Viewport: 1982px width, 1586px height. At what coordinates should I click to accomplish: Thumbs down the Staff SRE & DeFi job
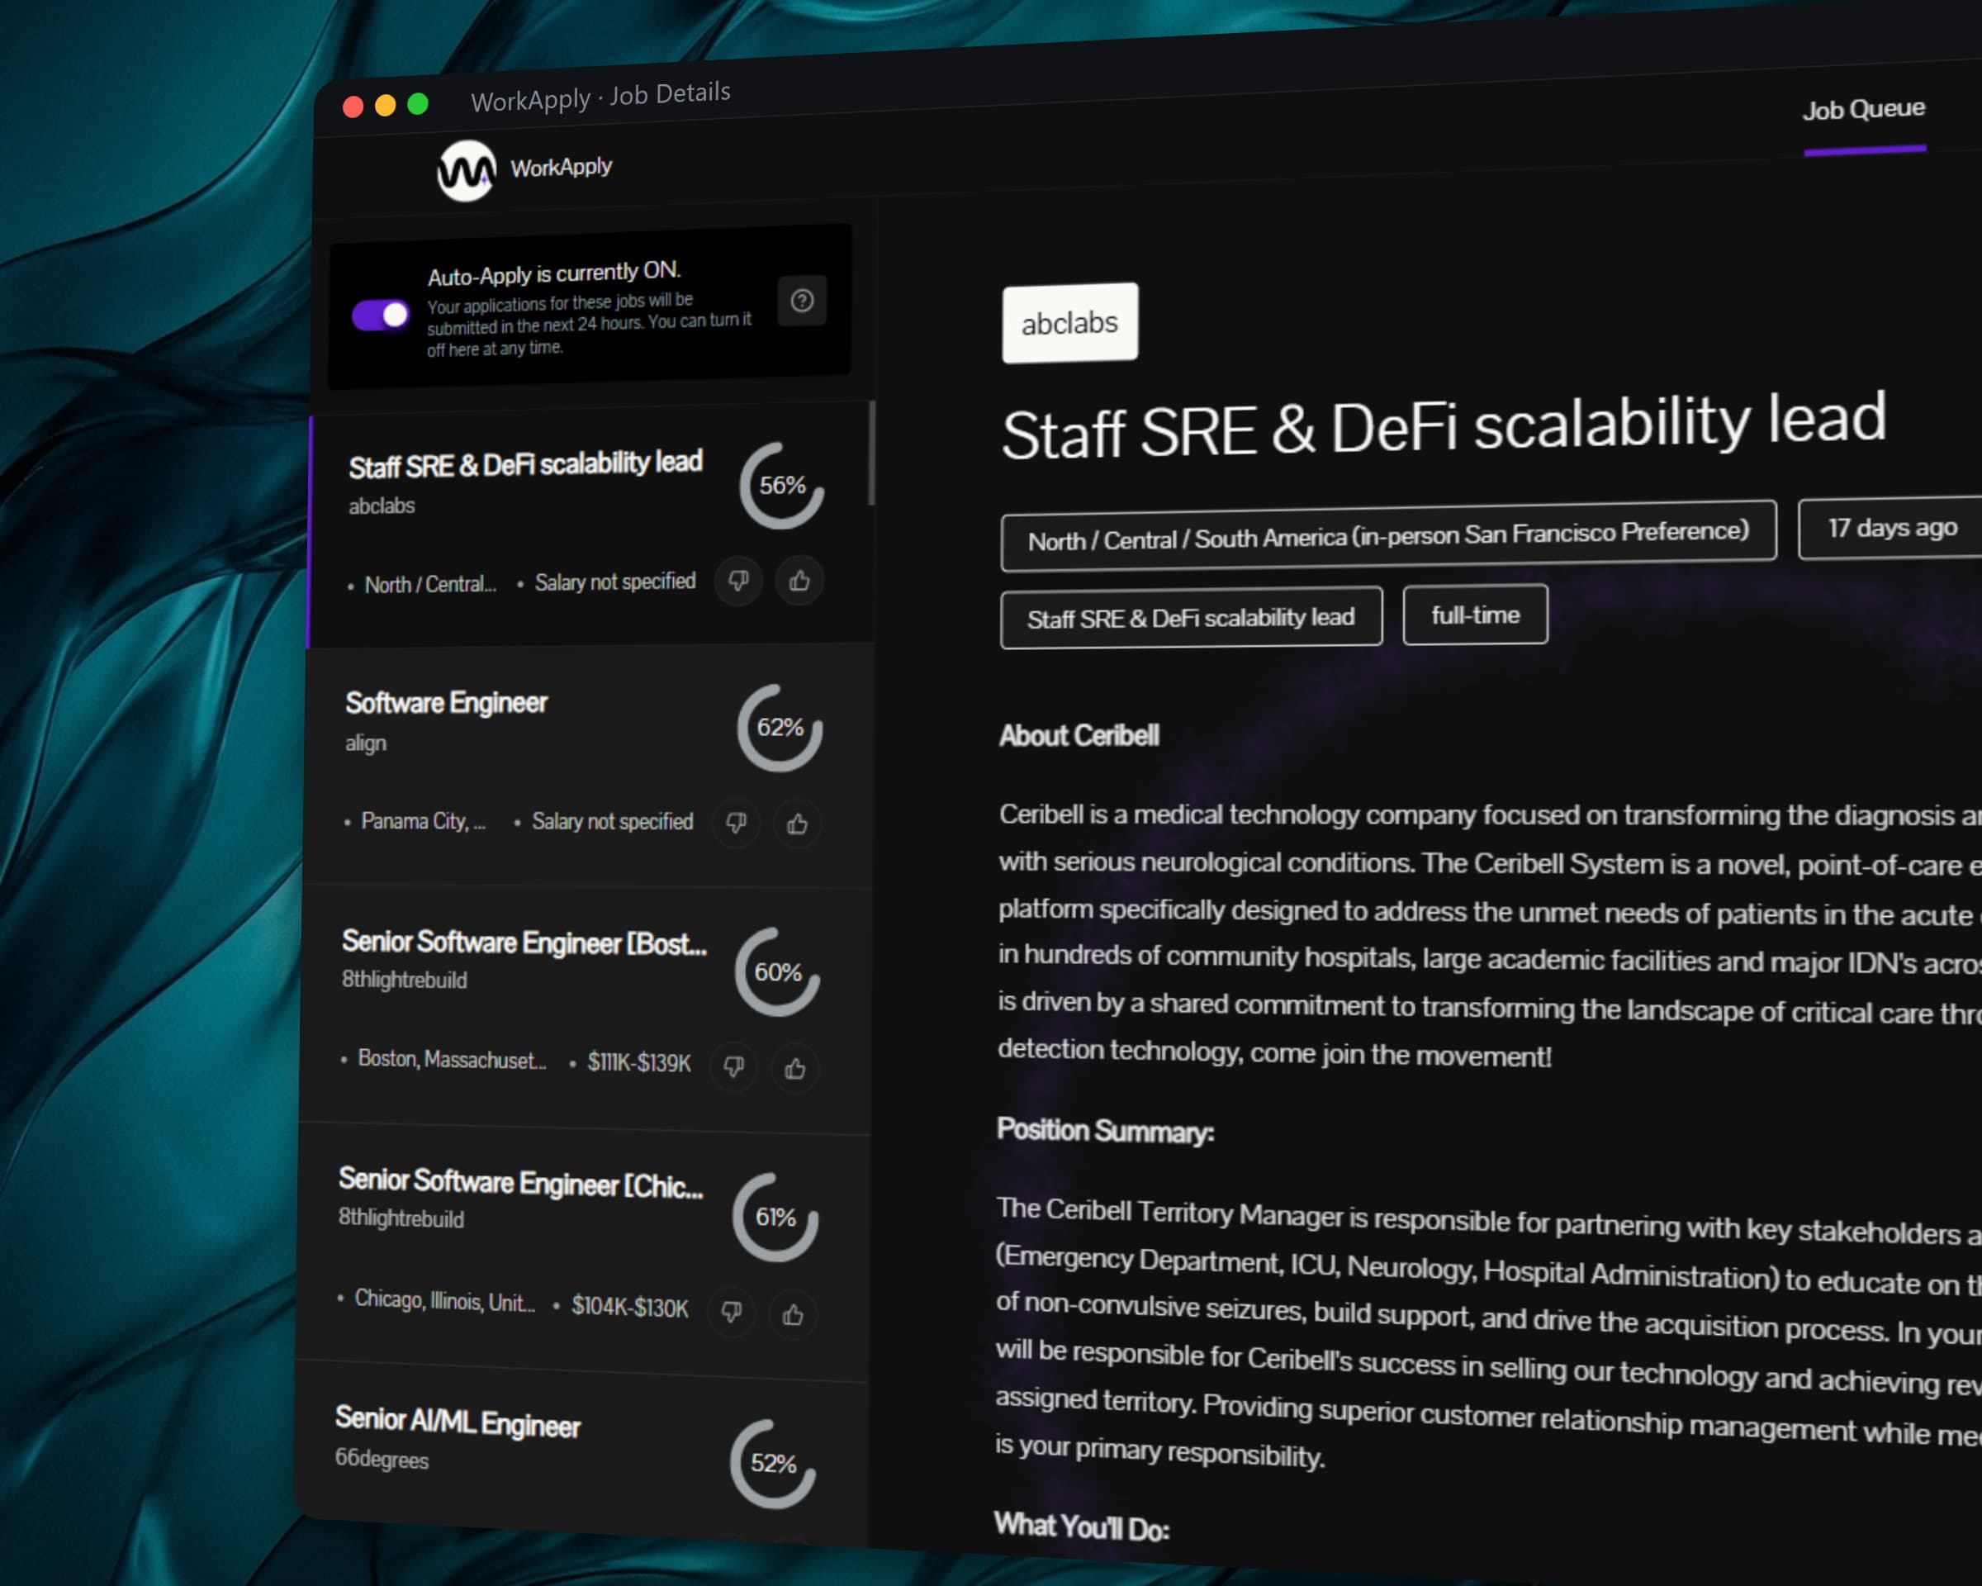click(738, 580)
